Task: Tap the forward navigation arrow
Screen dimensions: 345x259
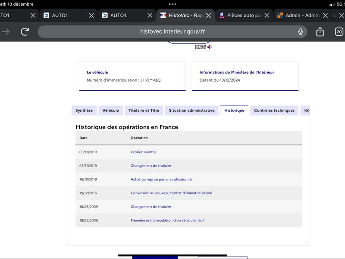Action: pos(6,32)
